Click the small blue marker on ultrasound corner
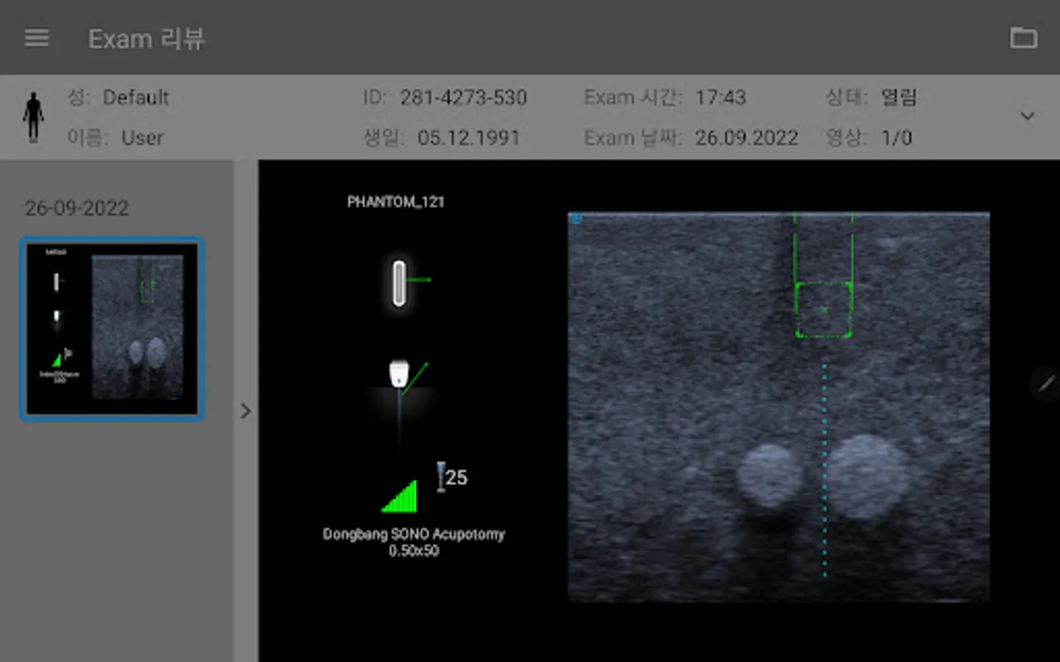 576,218
